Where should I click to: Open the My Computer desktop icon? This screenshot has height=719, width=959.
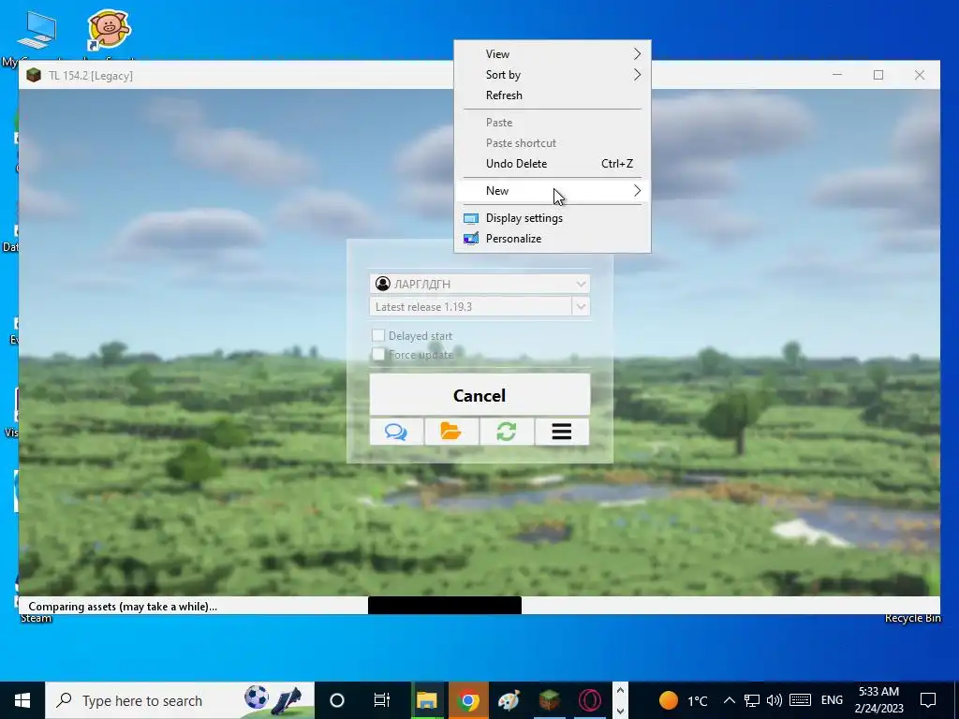pos(37,29)
